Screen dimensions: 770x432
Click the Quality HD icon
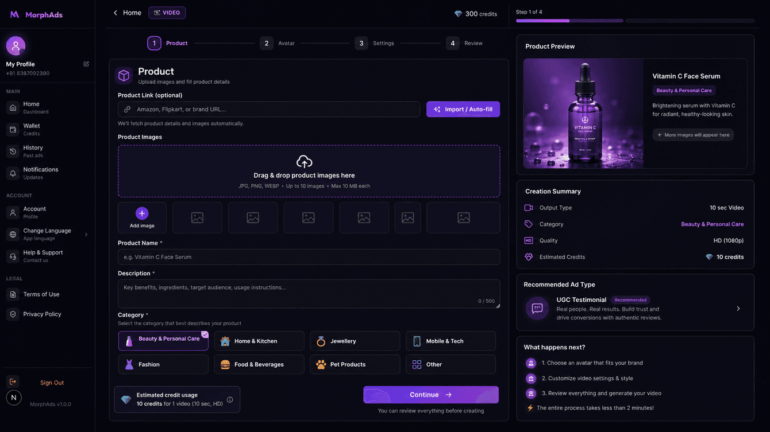pyautogui.click(x=529, y=240)
